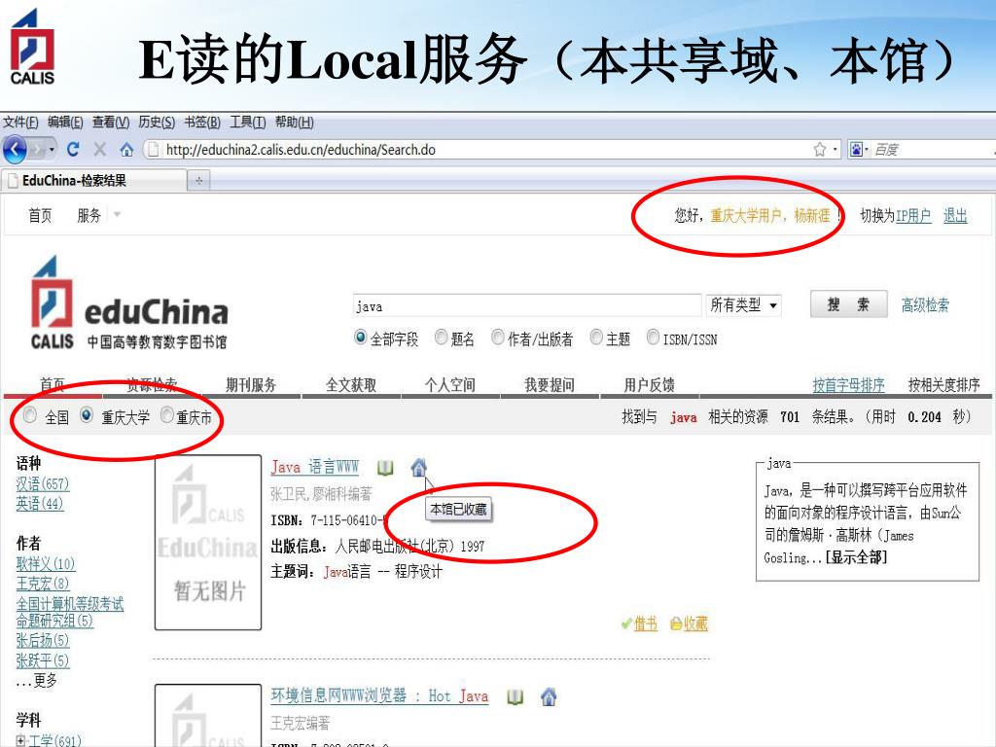Viewport: 996px width, 747px height.
Task: Click the 退出 logout link
Action: pos(955,216)
